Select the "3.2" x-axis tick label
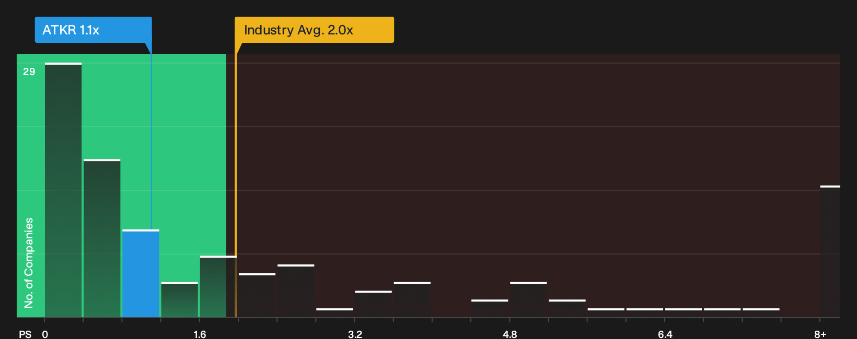The height and width of the screenshot is (339, 857). [x=355, y=334]
